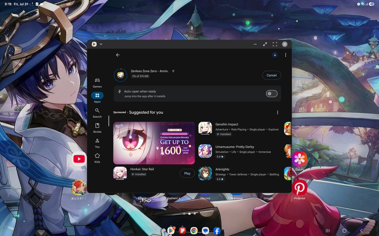Tap the Back navigation chevron
Screen dimensions: 379x236
pos(361,231)
